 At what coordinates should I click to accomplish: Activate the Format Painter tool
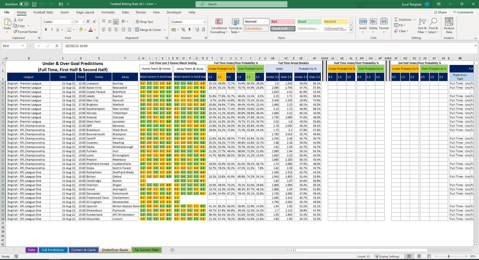point(25,32)
